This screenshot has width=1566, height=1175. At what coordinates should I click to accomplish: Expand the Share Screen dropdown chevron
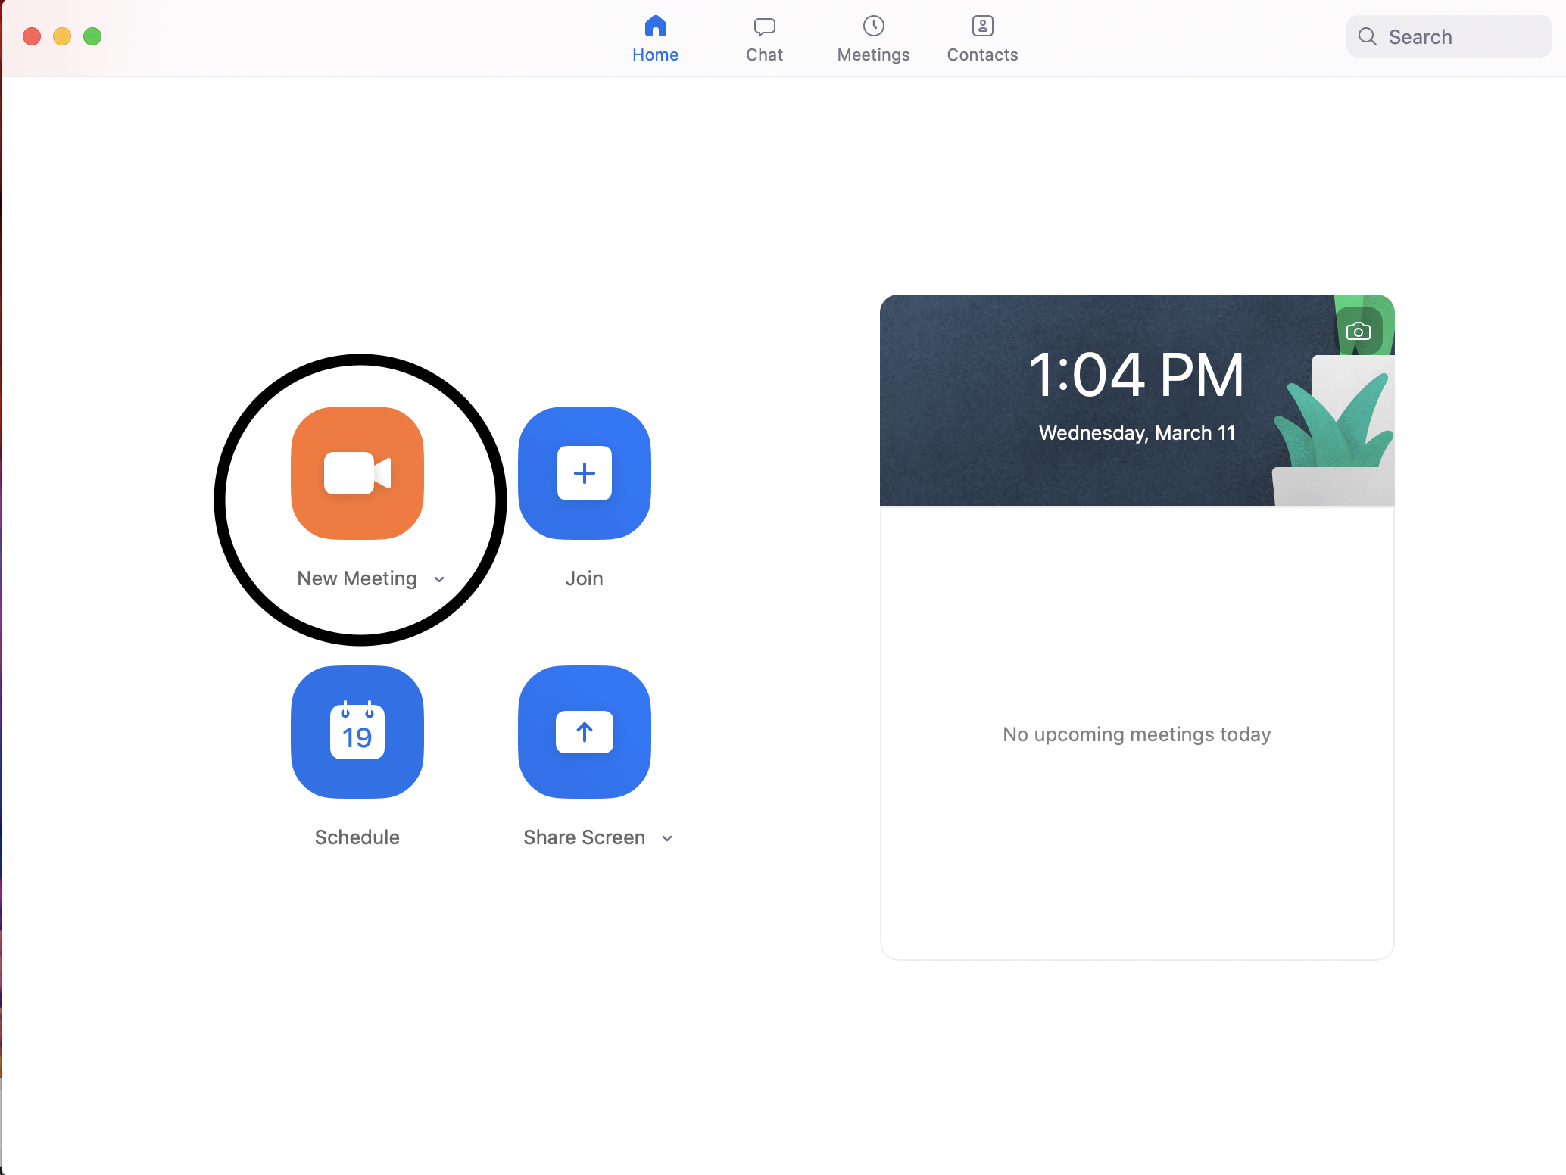tap(667, 839)
